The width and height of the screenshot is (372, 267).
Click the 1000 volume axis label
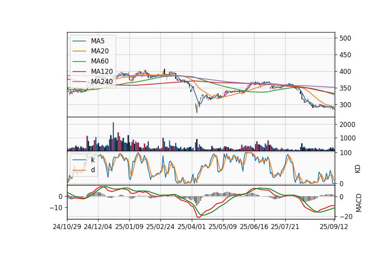[x=347, y=138]
